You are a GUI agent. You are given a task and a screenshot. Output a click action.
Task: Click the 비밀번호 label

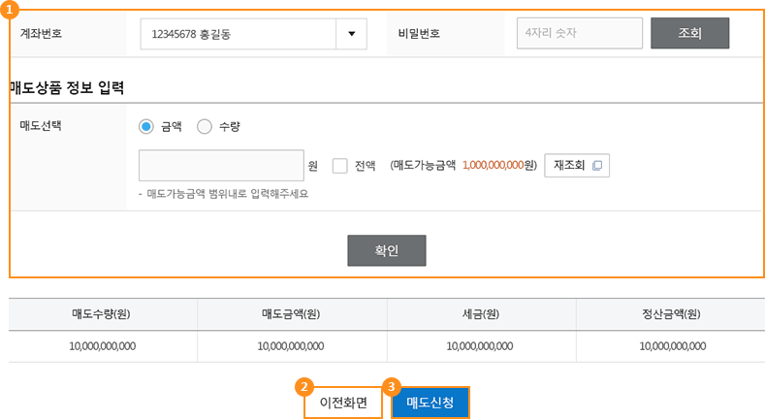pyautogui.click(x=419, y=34)
